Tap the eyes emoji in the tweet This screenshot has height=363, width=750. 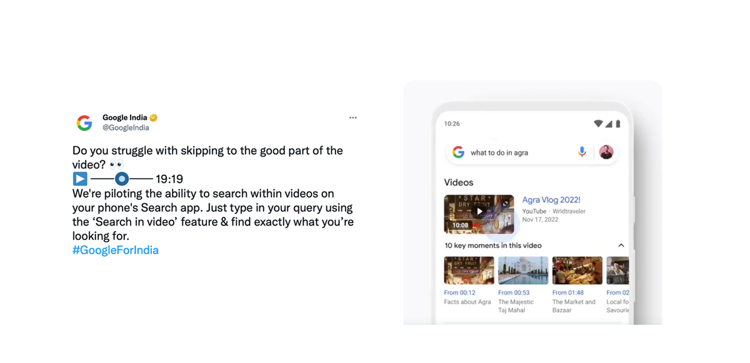click(116, 164)
